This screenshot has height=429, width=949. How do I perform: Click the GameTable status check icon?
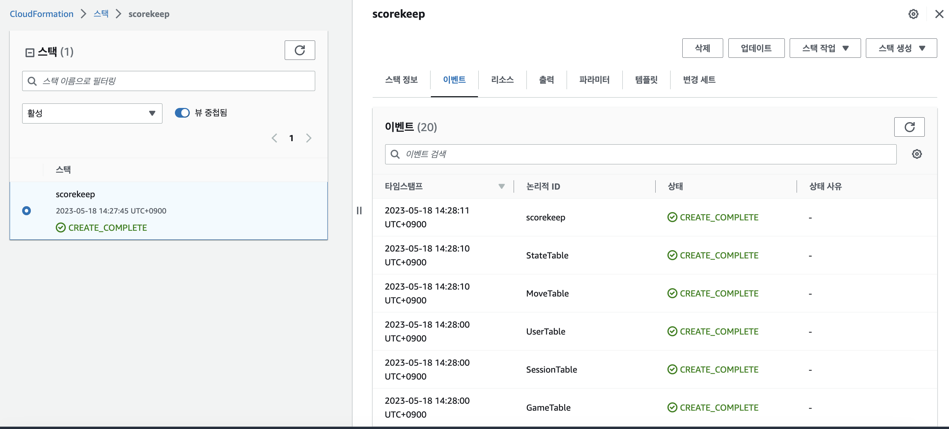point(672,407)
